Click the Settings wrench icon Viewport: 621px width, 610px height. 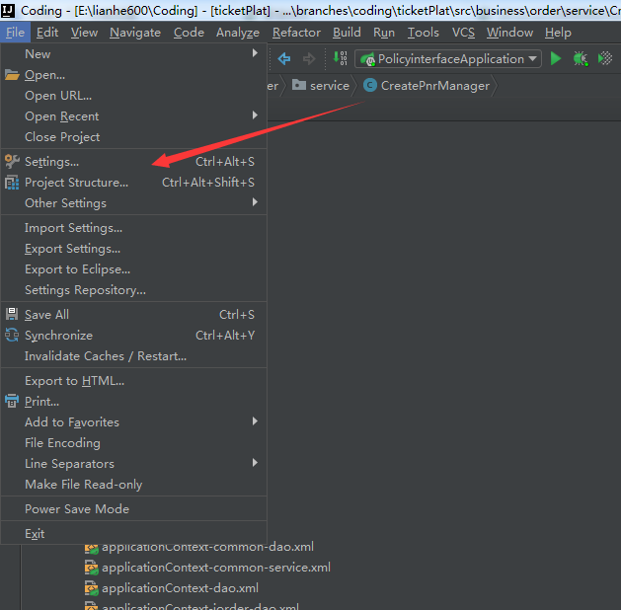click(12, 162)
